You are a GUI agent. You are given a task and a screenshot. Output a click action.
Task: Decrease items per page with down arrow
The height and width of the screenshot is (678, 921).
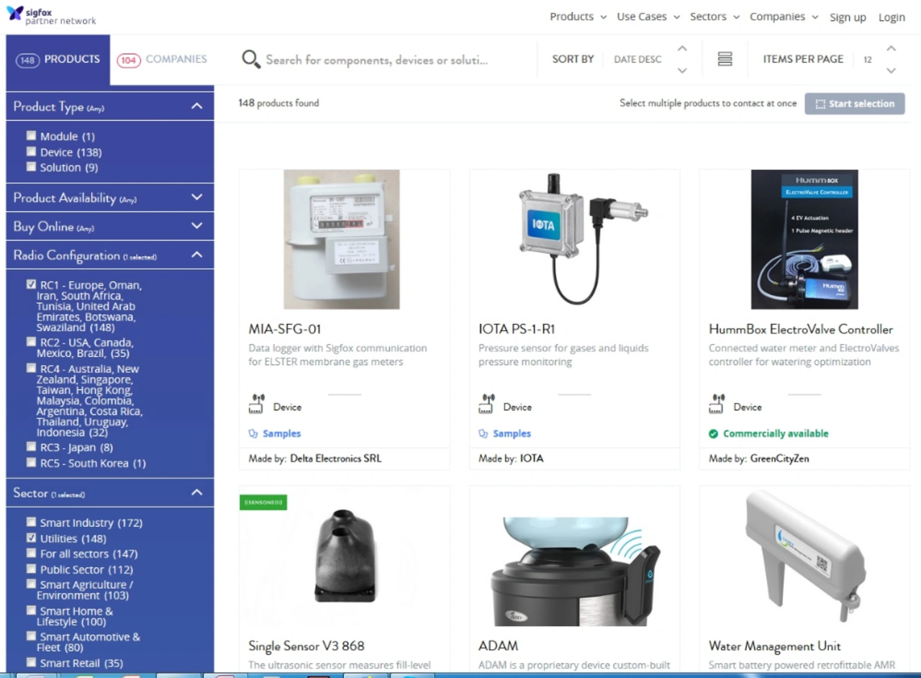tap(891, 71)
